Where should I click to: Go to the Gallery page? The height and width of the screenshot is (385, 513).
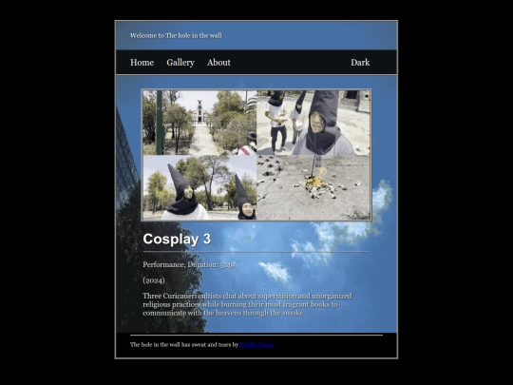pyautogui.click(x=180, y=62)
